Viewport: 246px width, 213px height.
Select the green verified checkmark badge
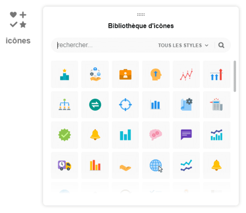point(65,135)
